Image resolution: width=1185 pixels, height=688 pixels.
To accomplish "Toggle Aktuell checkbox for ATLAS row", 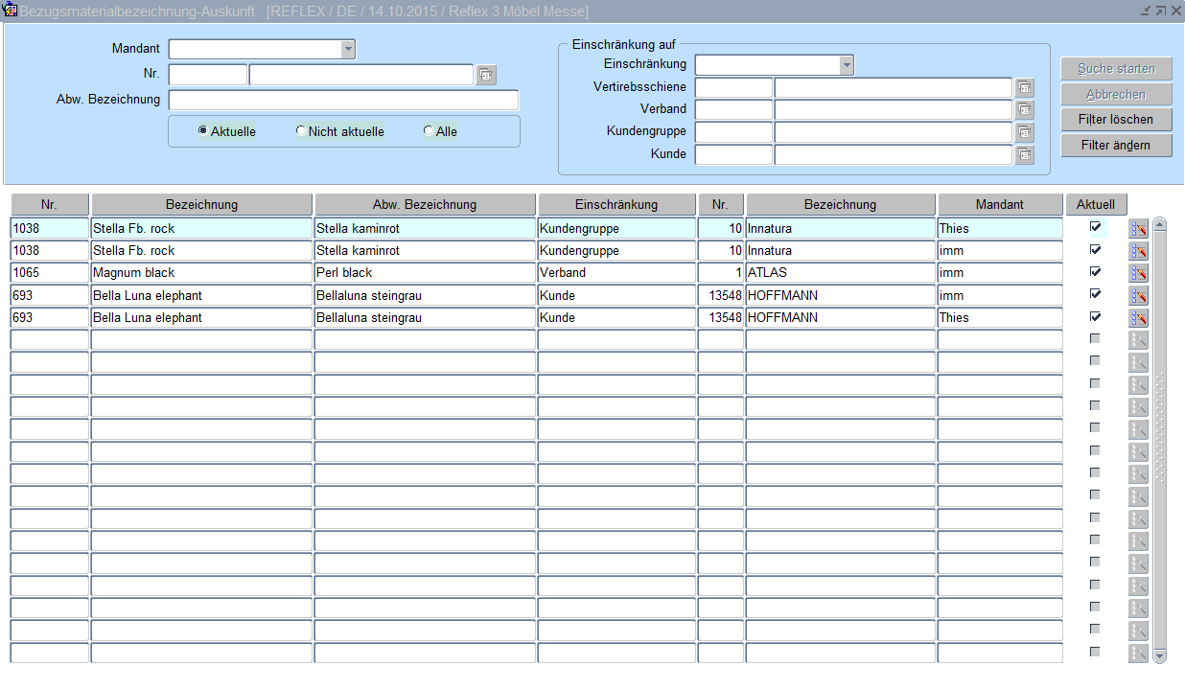I will (1095, 272).
